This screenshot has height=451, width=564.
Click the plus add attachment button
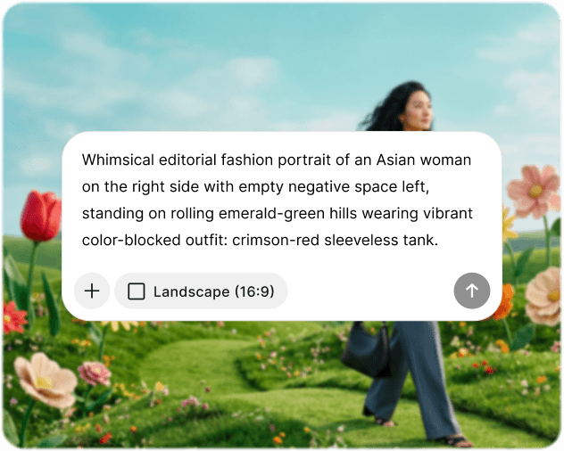pyautogui.click(x=92, y=291)
